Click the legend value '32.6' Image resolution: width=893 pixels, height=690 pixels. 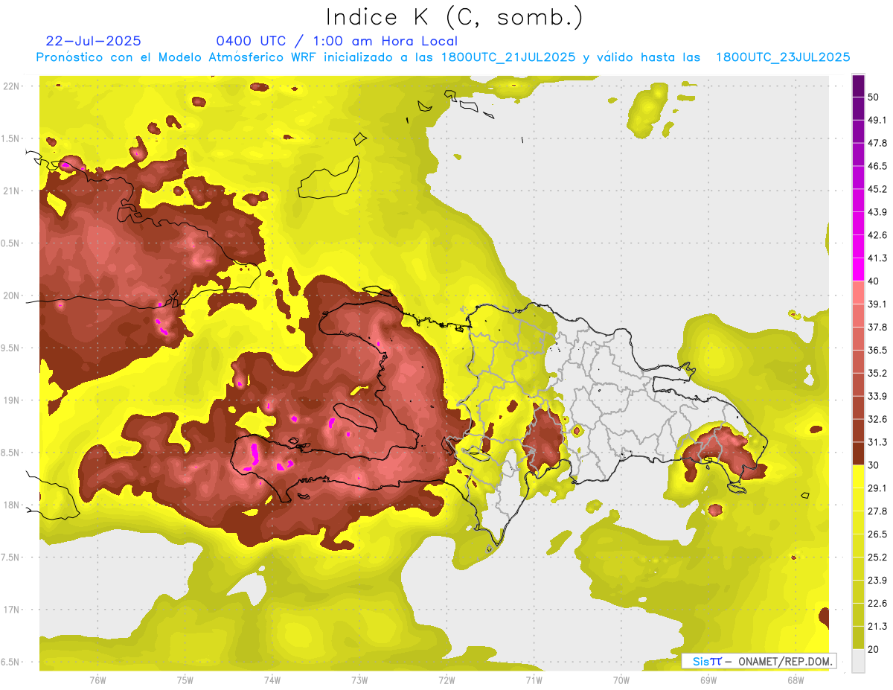[877, 419]
